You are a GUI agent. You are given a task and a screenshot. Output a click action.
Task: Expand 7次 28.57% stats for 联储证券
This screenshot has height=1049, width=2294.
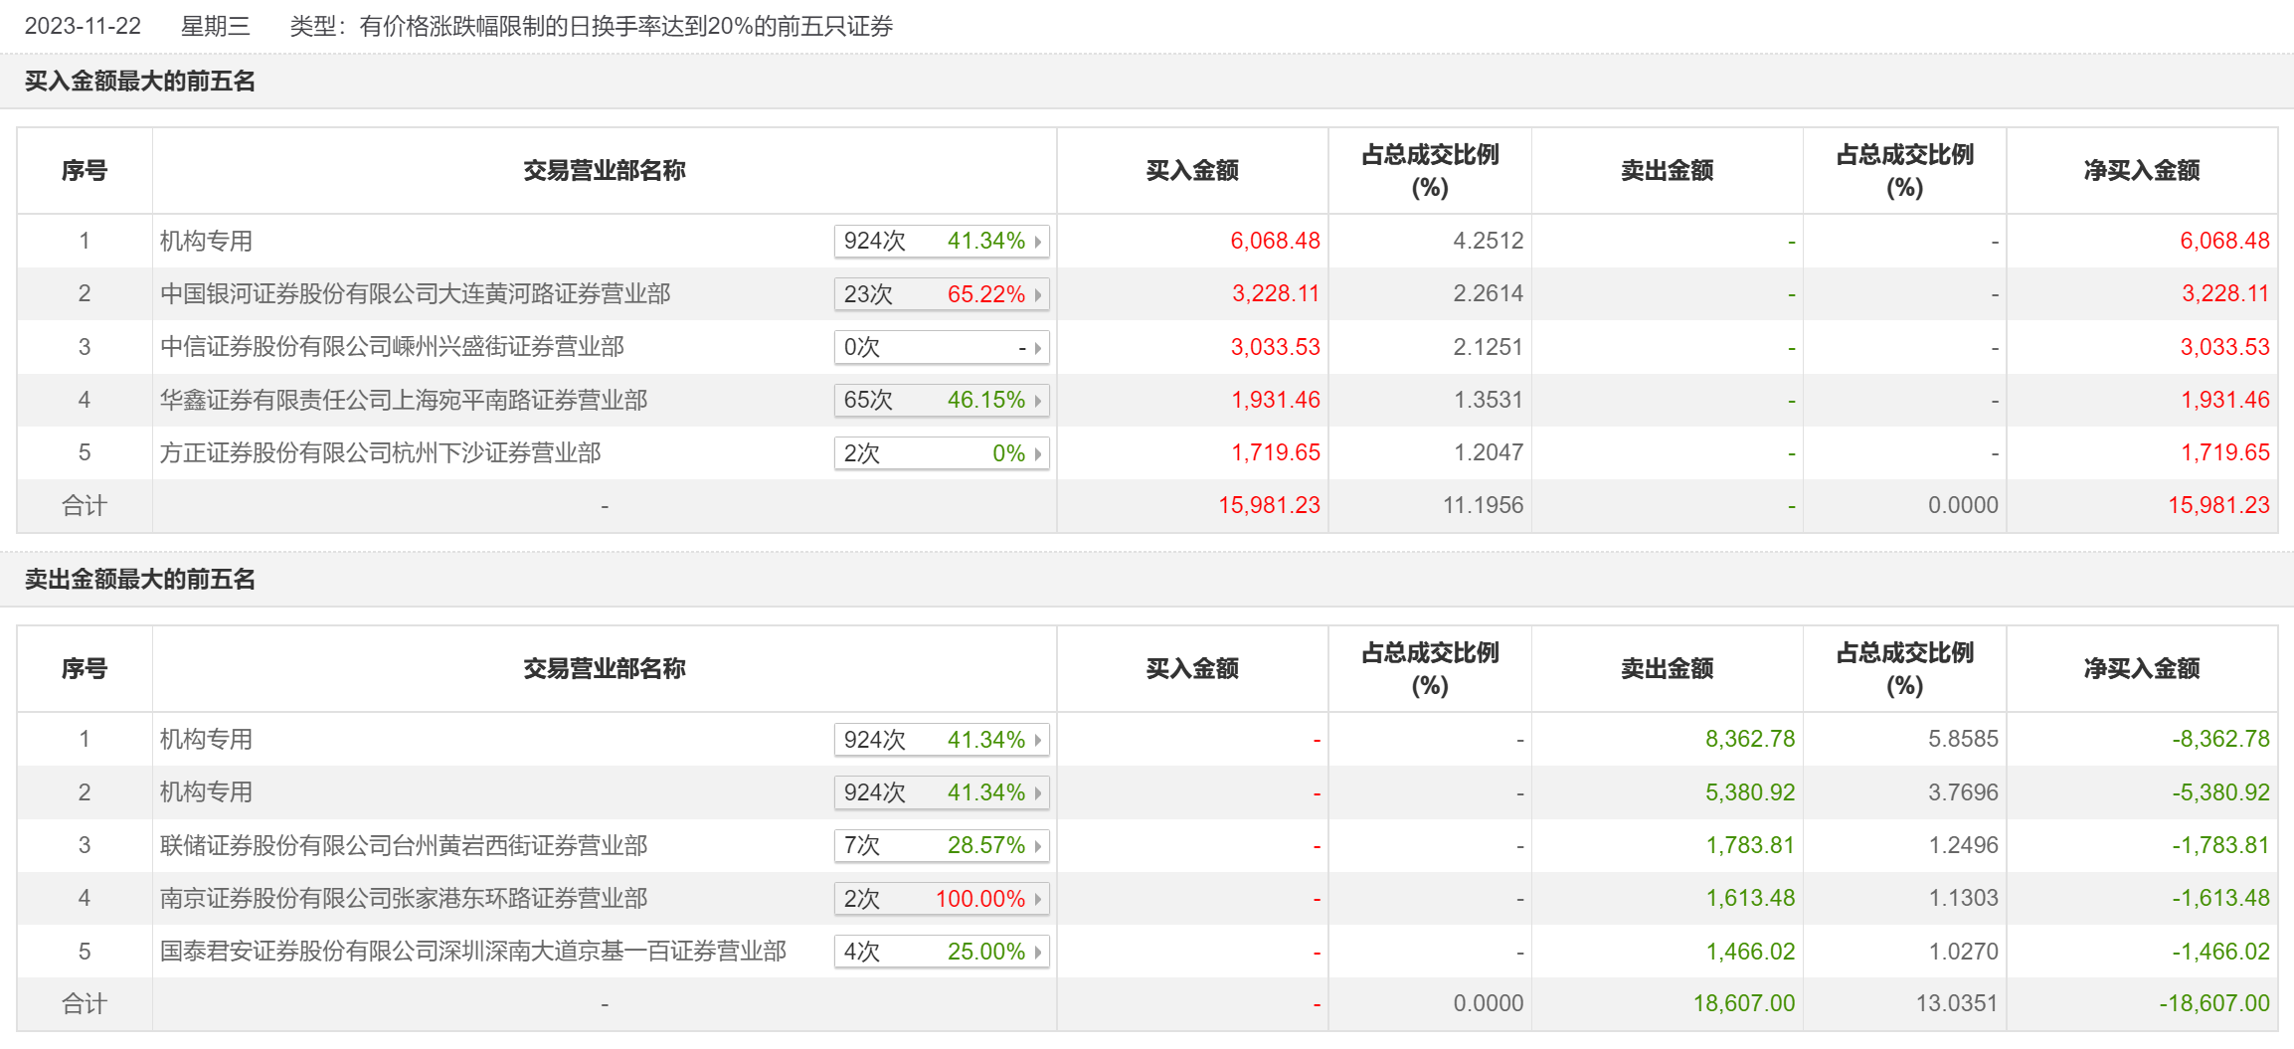point(942,845)
